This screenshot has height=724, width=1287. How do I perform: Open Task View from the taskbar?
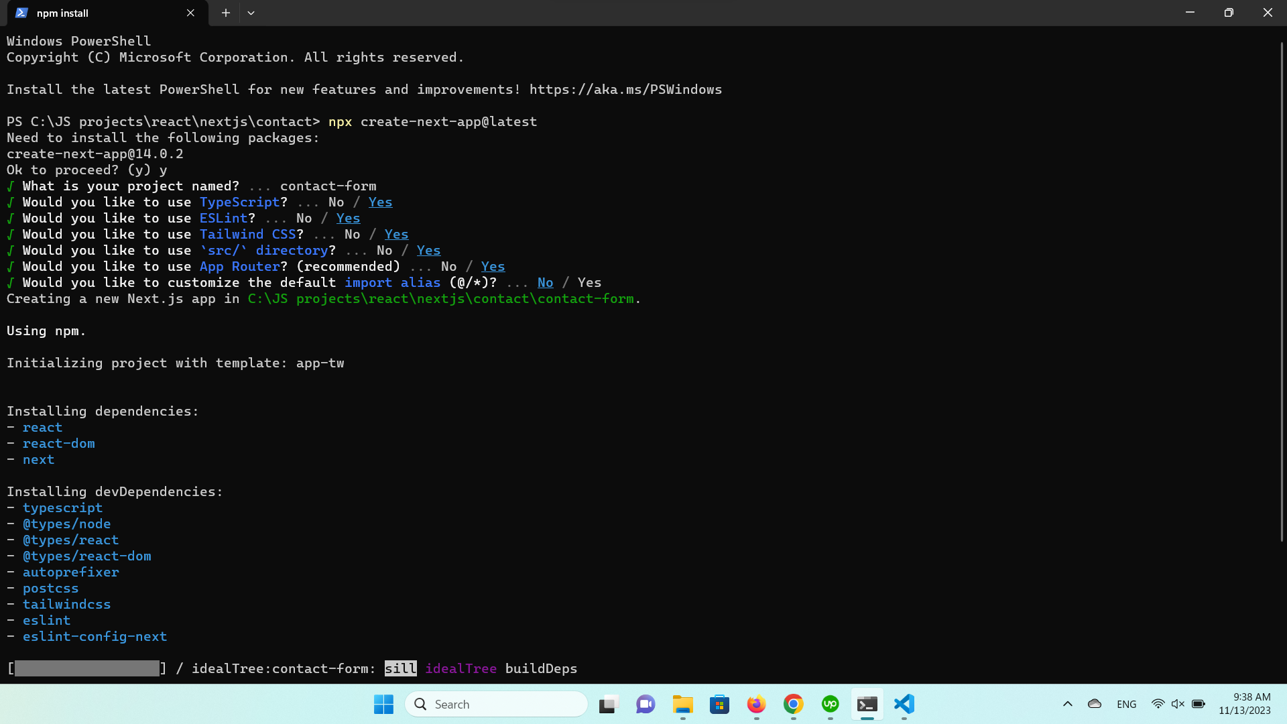(607, 705)
